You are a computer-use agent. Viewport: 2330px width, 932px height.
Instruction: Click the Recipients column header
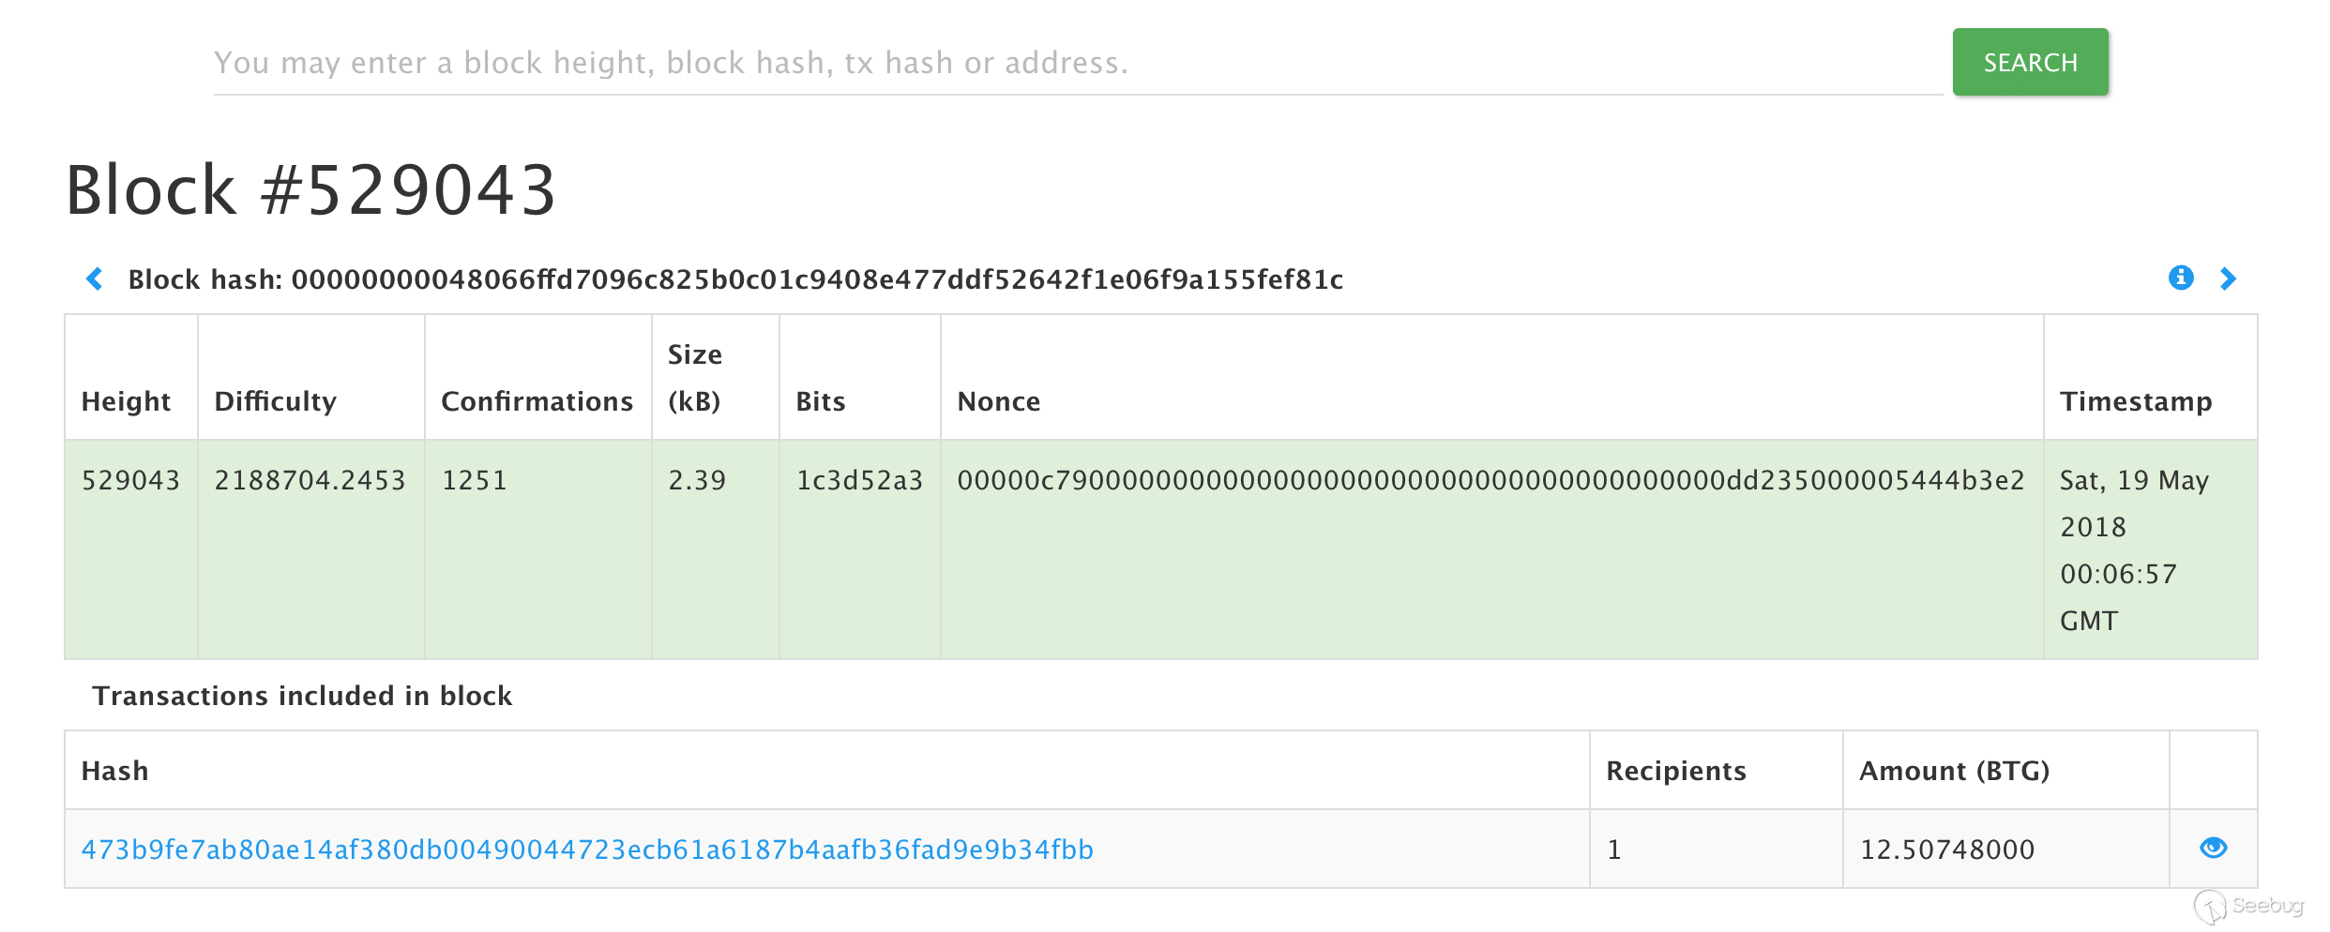pos(1676,771)
